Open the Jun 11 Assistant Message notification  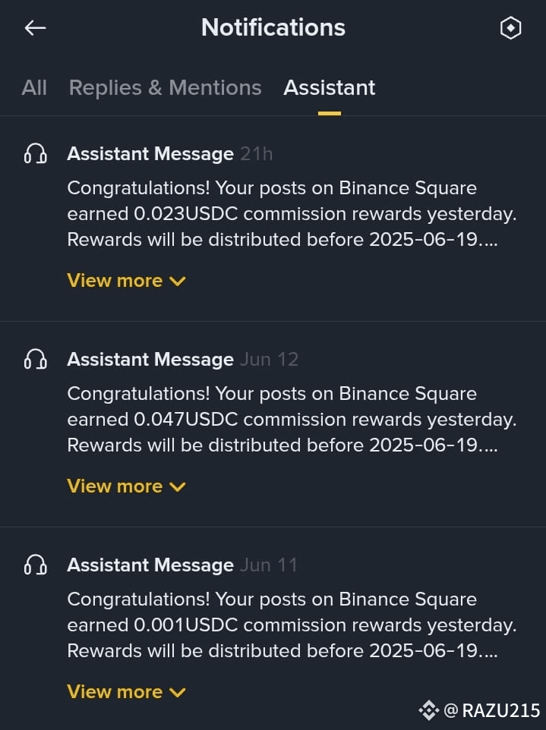292,625
